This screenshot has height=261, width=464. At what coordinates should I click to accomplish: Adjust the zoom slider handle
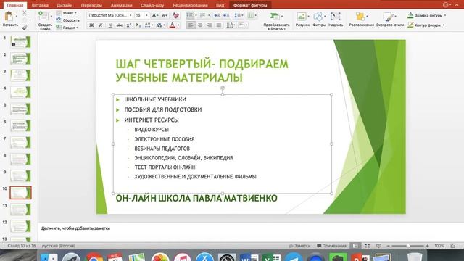point(407,246)
